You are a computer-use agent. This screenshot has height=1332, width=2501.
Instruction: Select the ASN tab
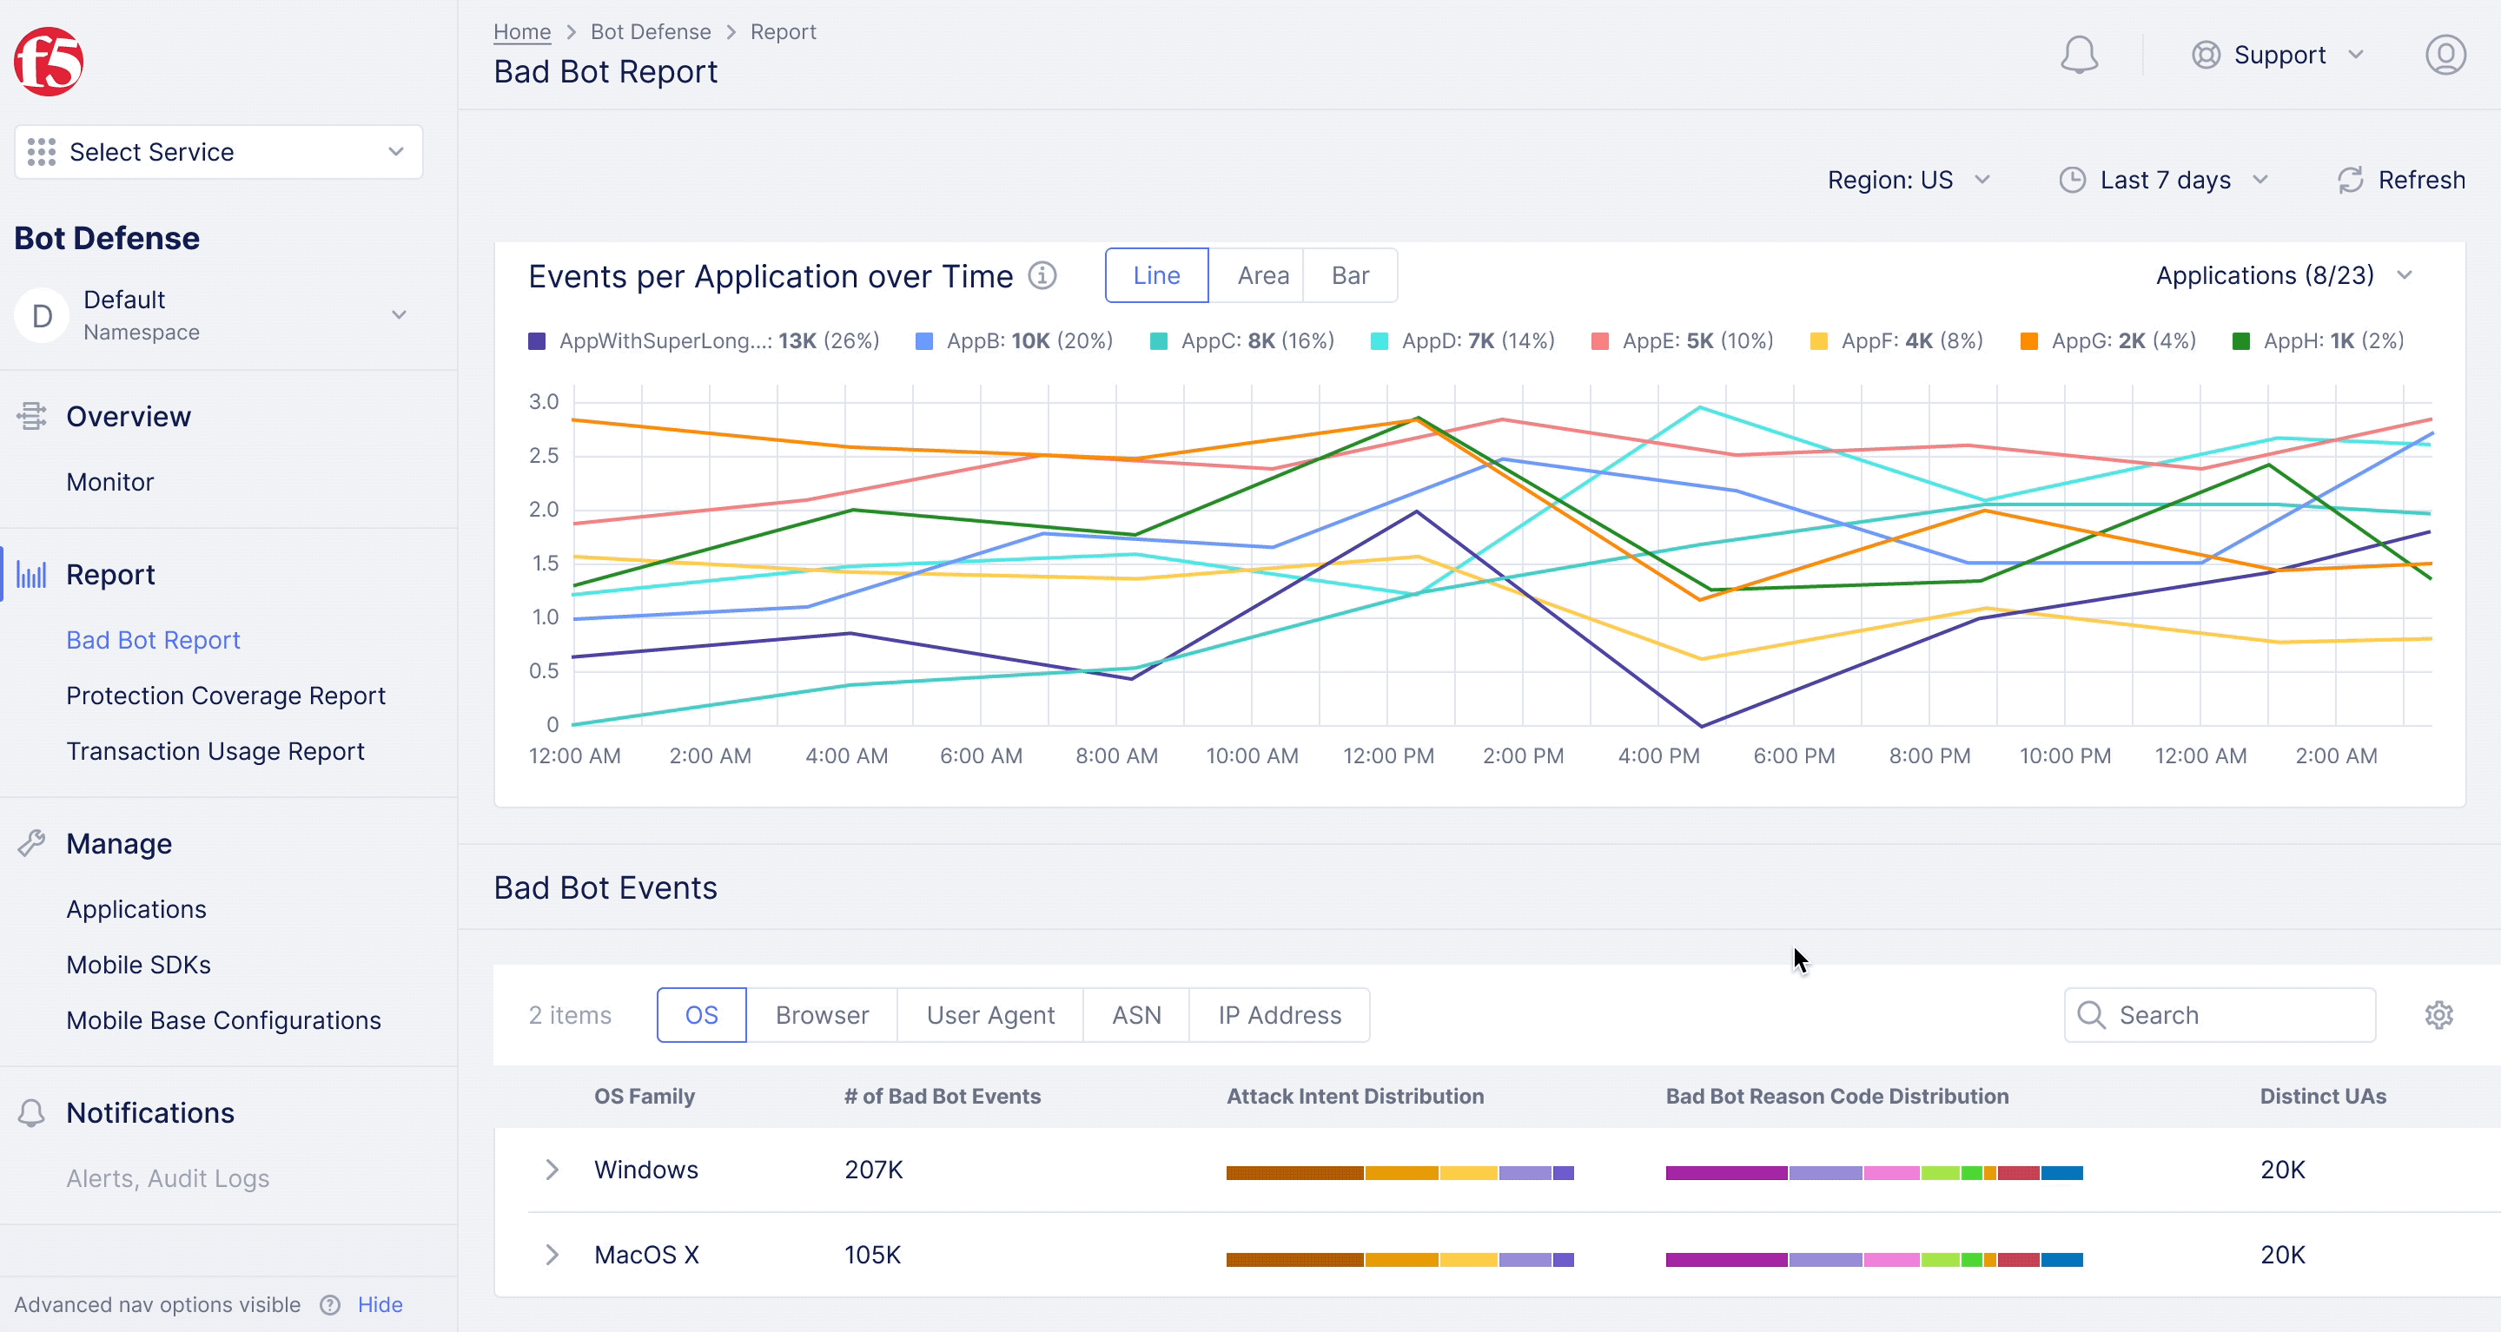tap(1136, 1016)
